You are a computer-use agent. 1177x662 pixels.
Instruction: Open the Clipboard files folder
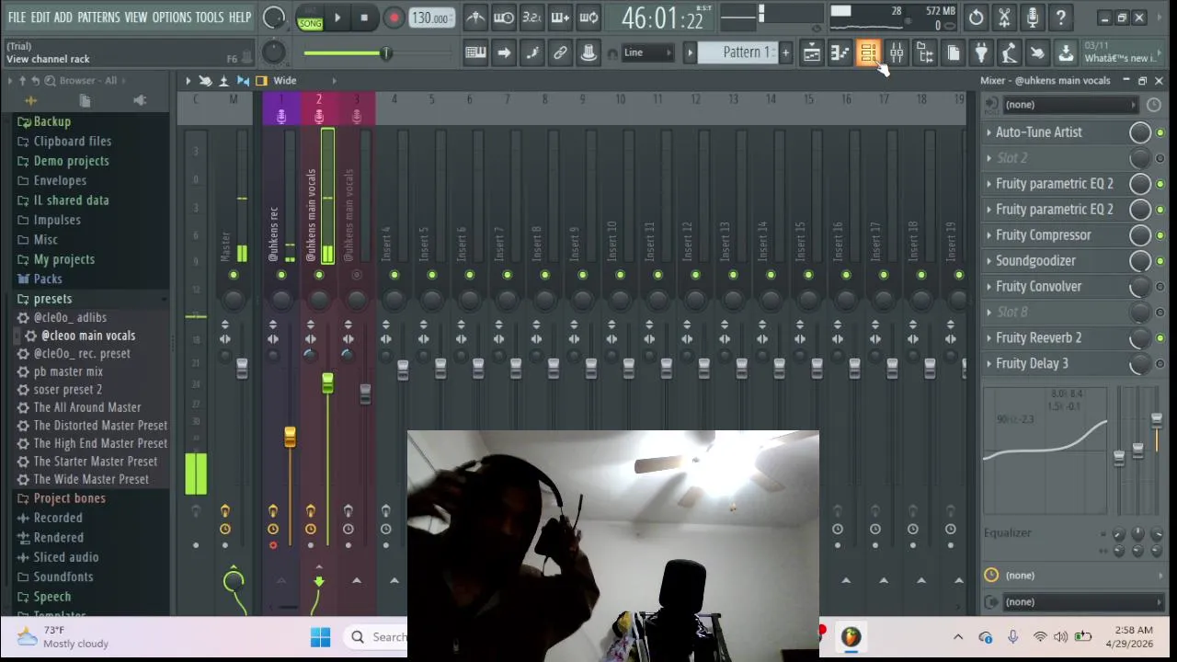tap(73, 142)
